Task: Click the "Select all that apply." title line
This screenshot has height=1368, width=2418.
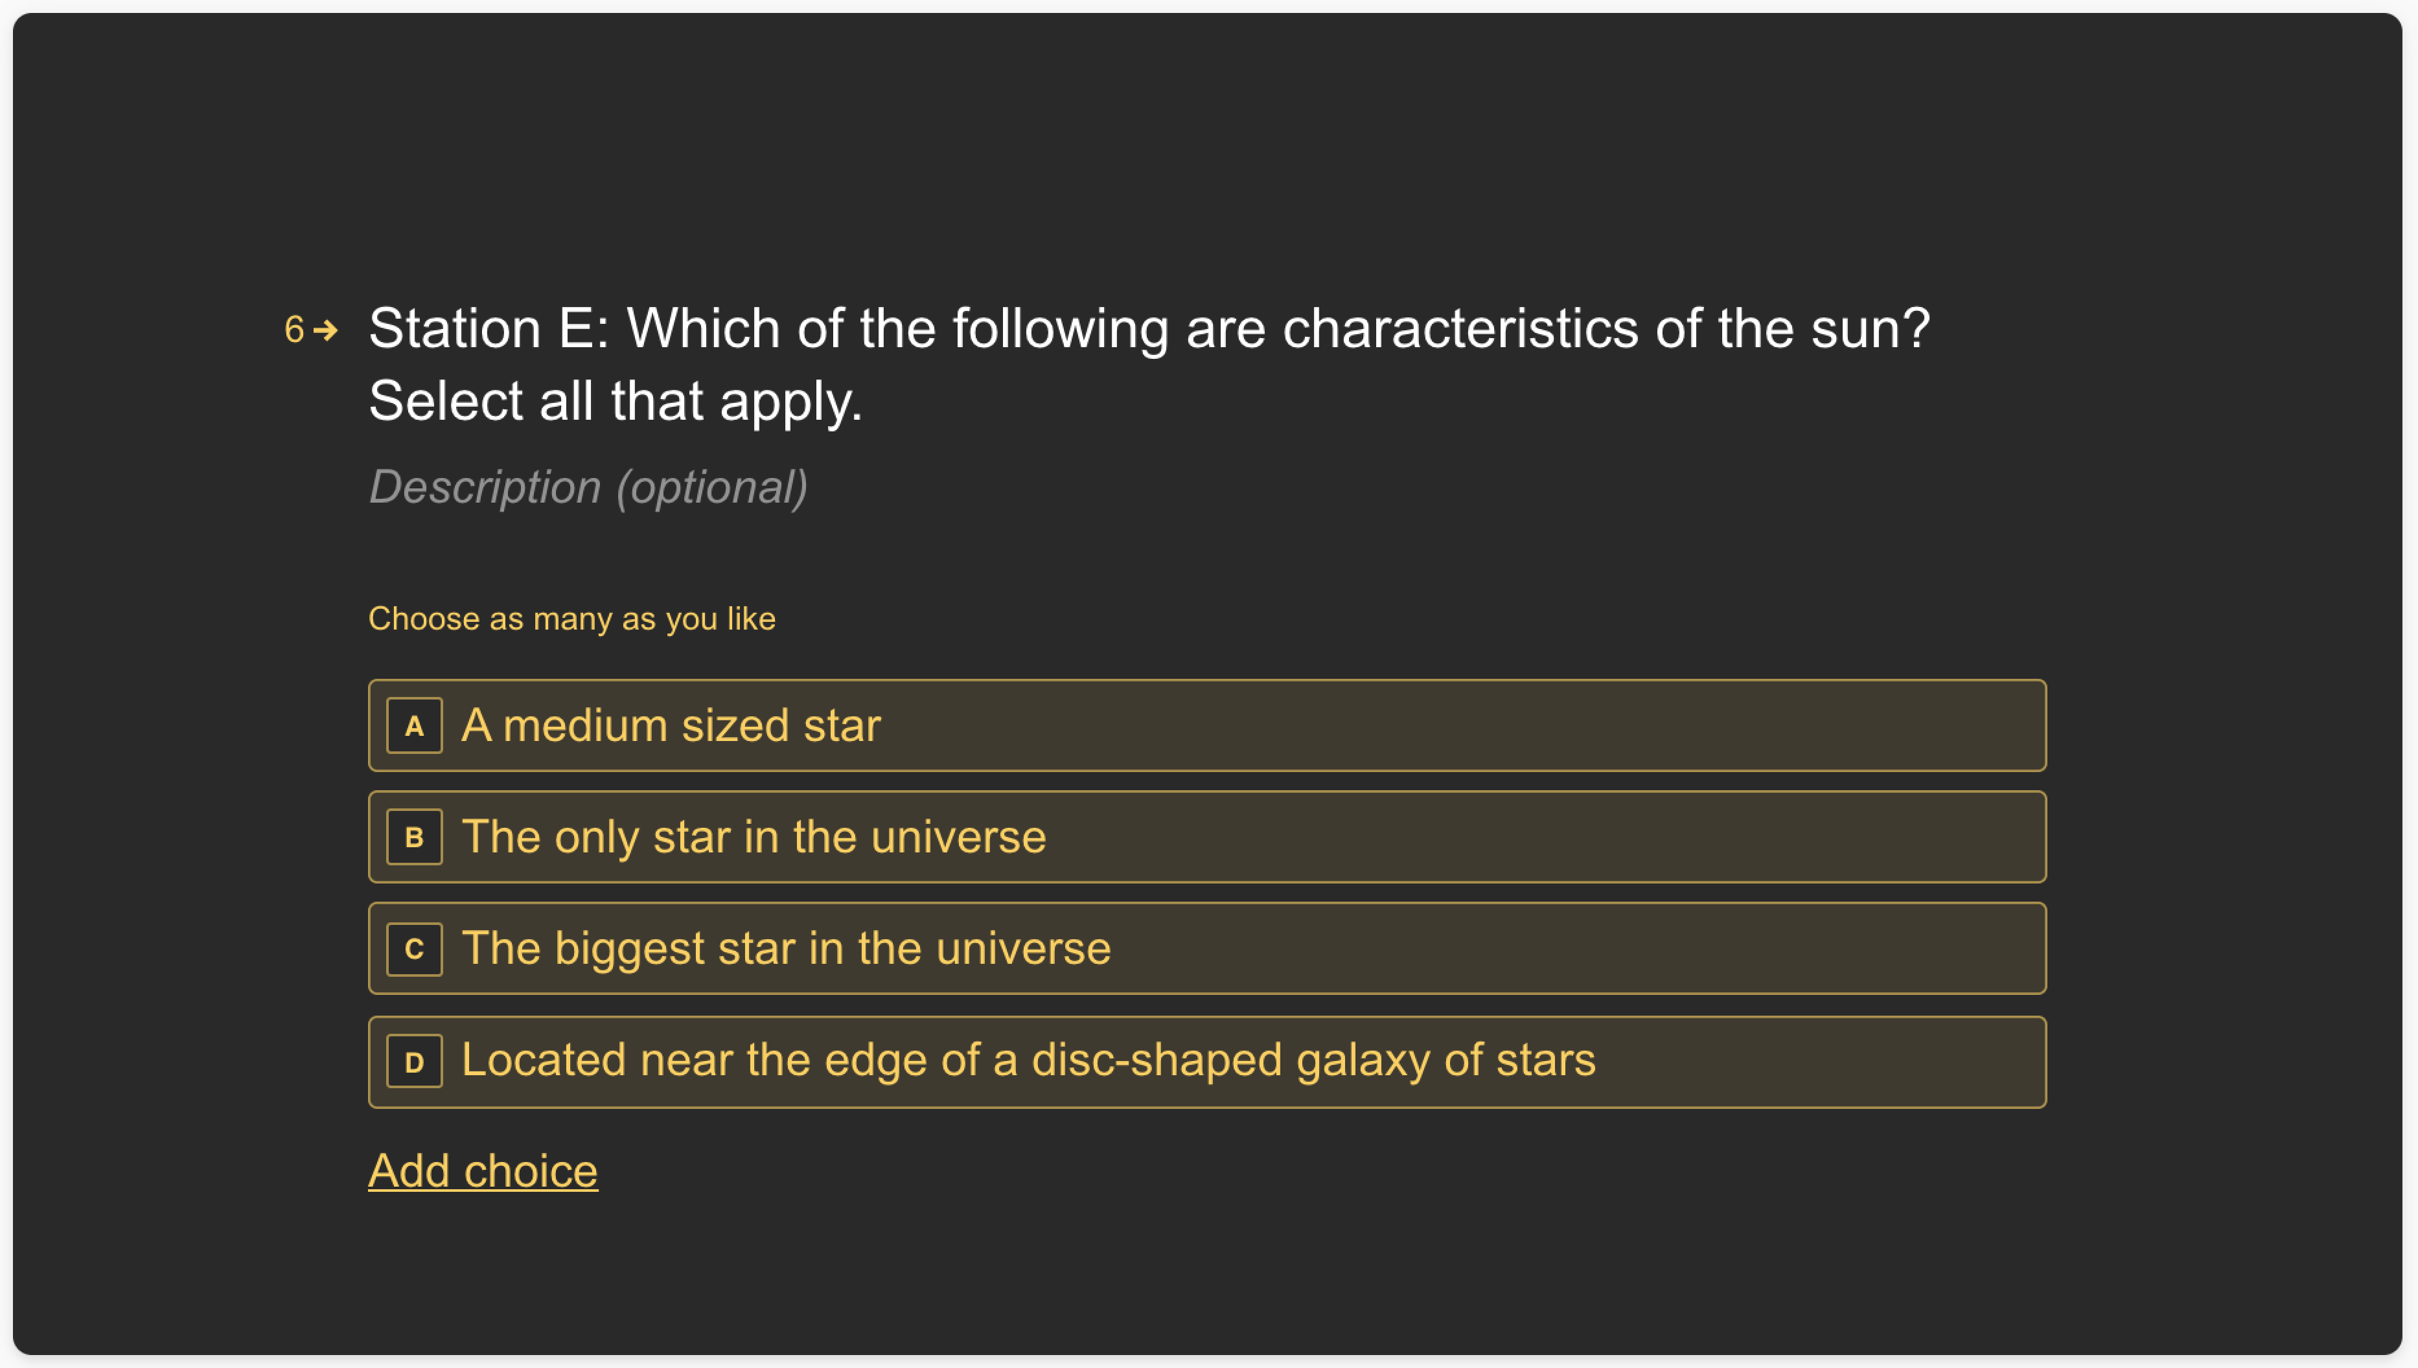Action: [x=616, y=402]
